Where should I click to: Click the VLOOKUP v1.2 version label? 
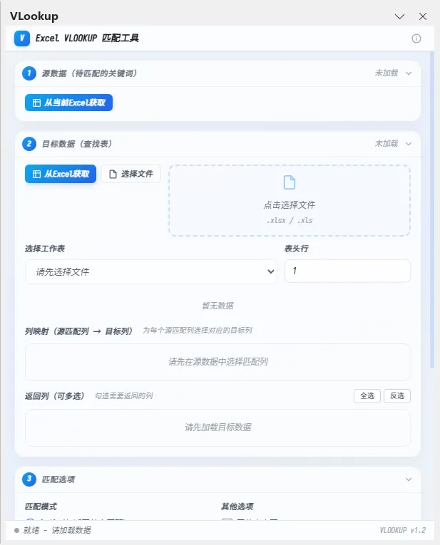[x=402, y=530]
